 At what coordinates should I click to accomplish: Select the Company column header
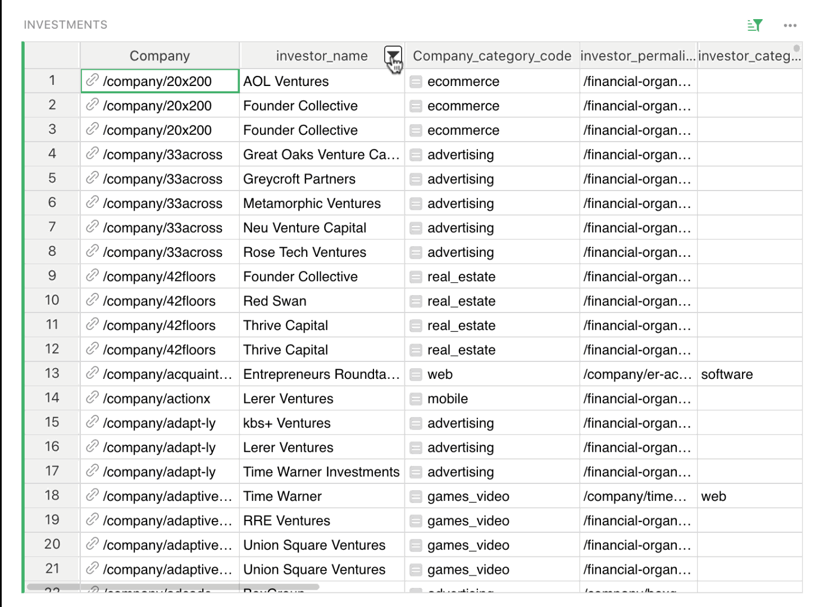pyautogui.click(x=160, y=56)
